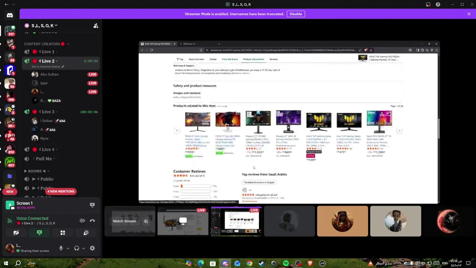
Task: Disable Streamer Mode in banner
Action: coord(296,14)
